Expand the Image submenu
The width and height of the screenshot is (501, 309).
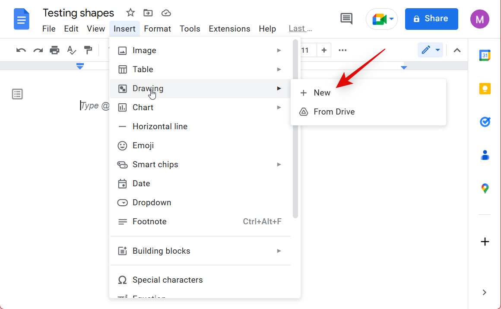[200, 51]
